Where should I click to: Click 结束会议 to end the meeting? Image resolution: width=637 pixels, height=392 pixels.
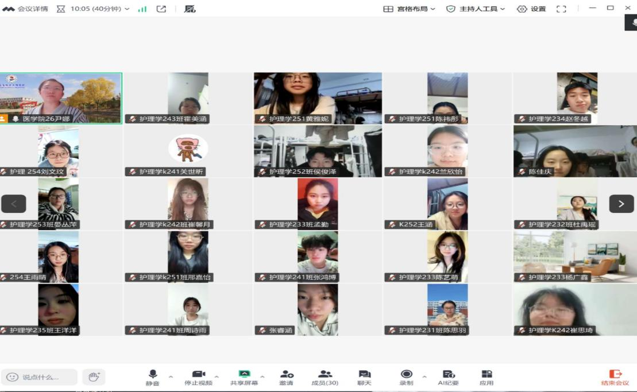615,377
